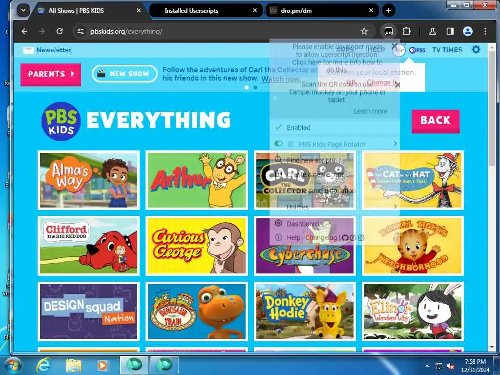
Task: Click the muted volume tray icon
Action: click(451, 366)
